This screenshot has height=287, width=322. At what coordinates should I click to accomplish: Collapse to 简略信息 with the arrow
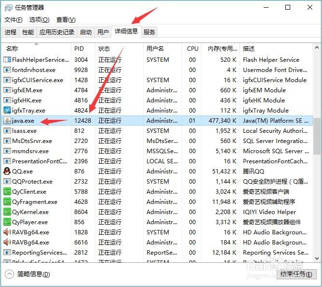[x=9, y=274]
